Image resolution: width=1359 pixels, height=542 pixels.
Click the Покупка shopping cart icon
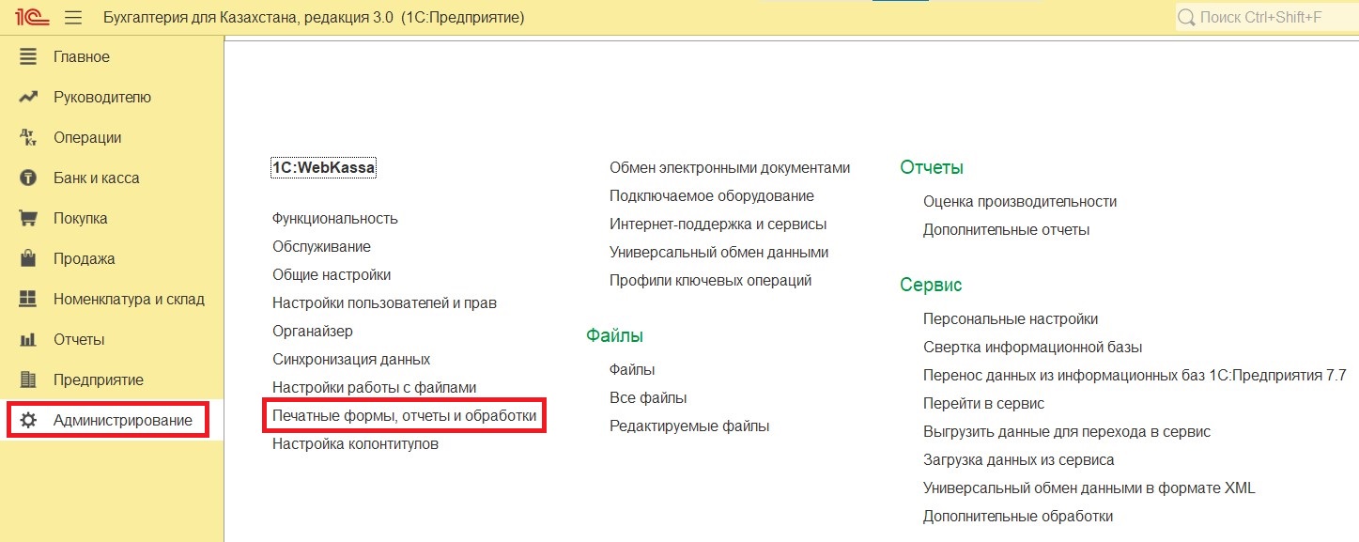pos(28,218)
